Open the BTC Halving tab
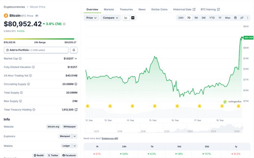 210,9
